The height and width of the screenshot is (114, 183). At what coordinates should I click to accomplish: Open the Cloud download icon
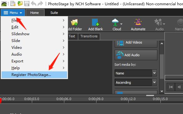click(x=115, y=22)
